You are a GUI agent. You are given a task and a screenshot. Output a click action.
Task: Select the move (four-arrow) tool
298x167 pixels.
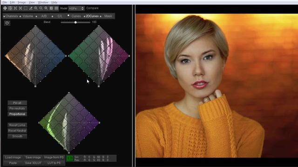click(5, 8)
